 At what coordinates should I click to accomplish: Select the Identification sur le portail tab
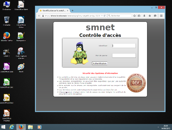[x=54, y=11]
